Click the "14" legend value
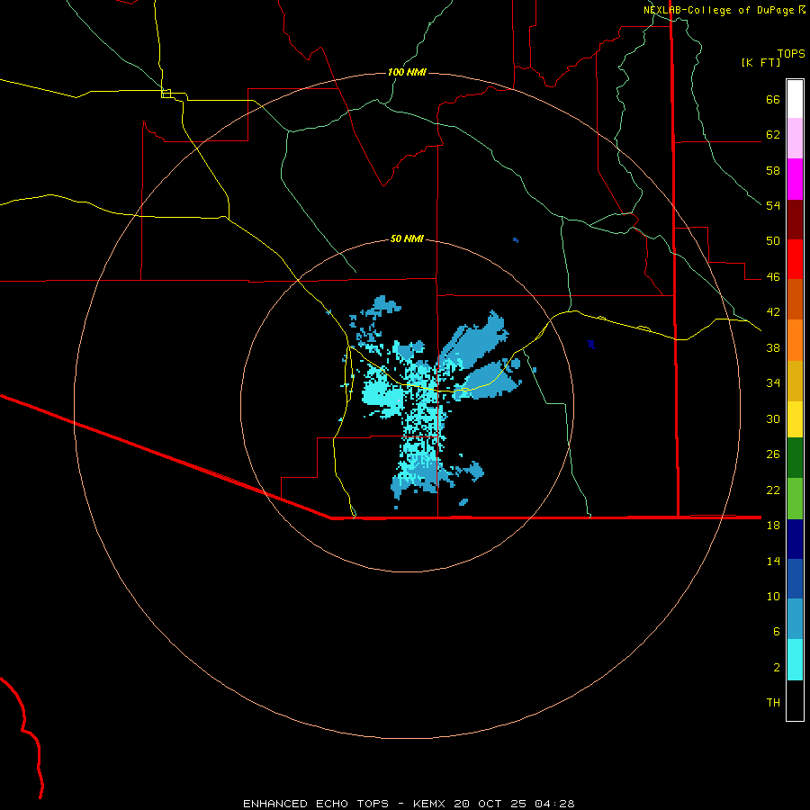 [x=773, y=561]
